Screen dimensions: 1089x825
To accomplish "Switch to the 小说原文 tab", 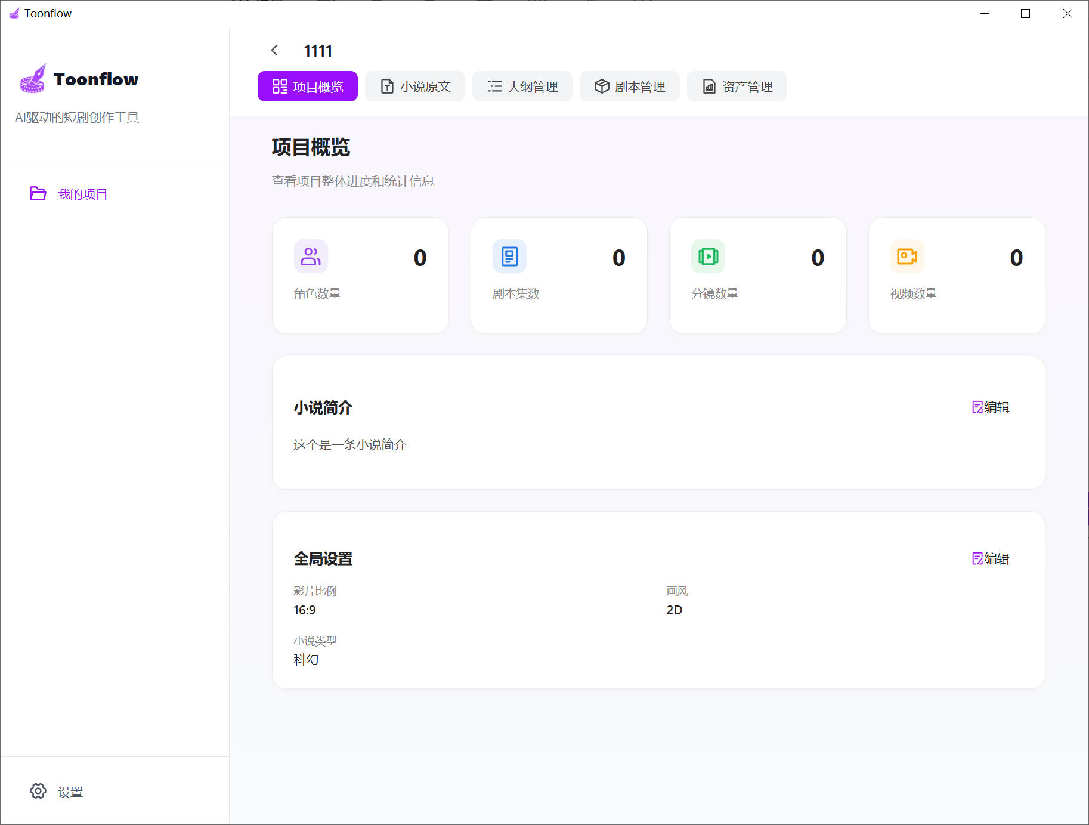I will pyautogui.click(x=415, y=86).
